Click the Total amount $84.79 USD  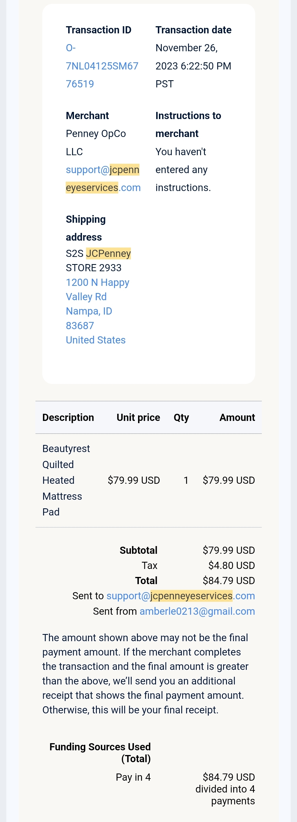point(229,581)
